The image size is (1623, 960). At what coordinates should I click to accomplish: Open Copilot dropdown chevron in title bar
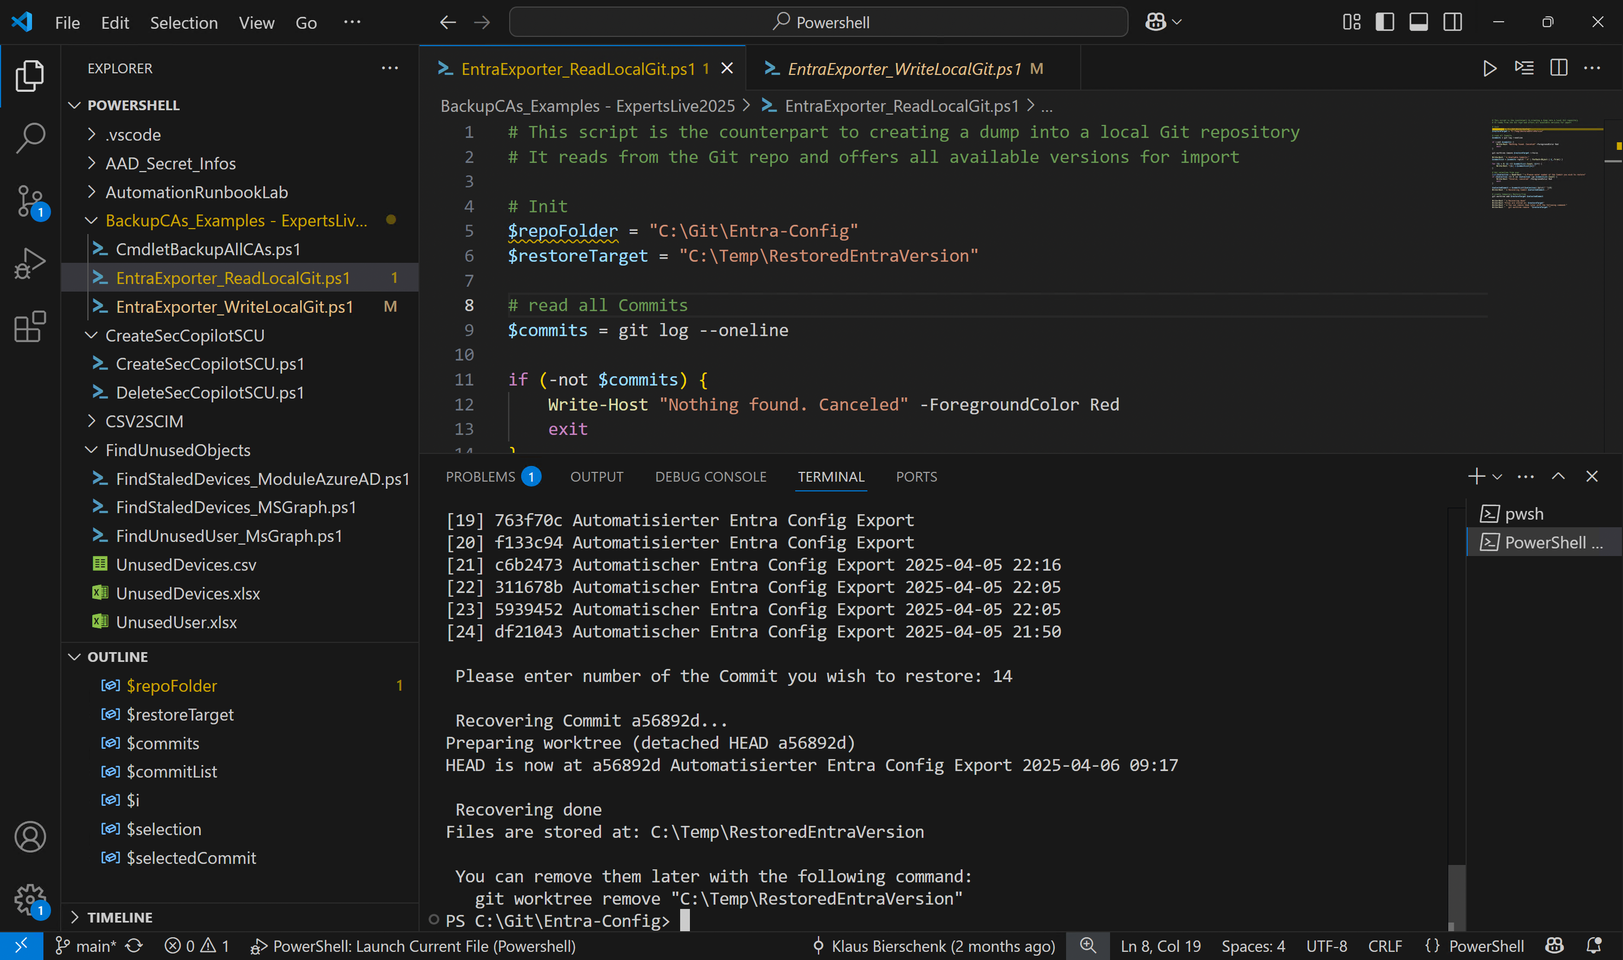(1177, 22)
